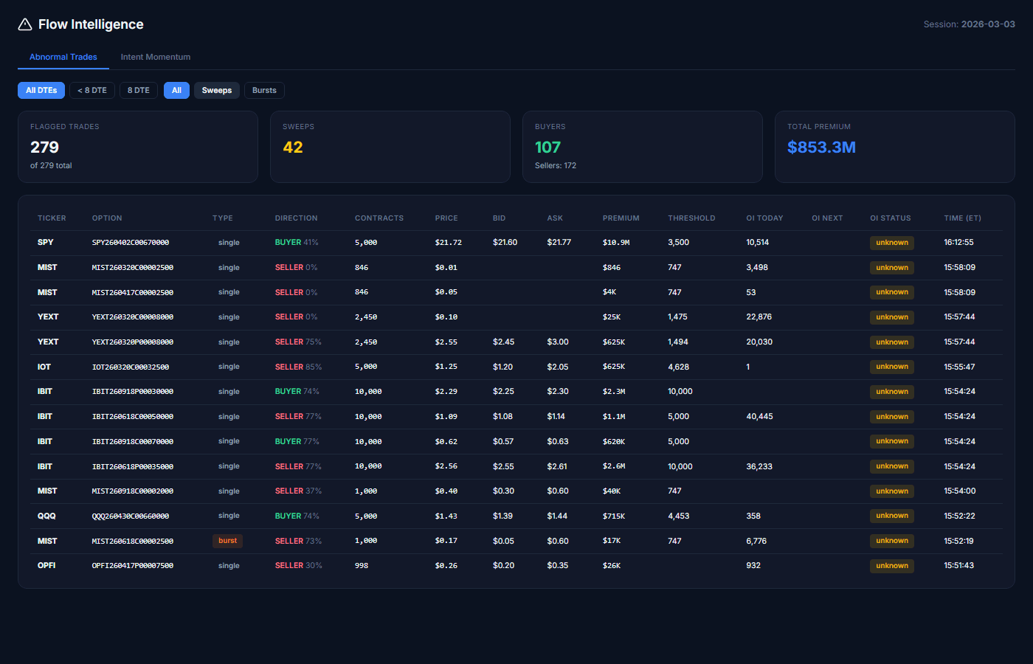The image size is (1033, 664).
Task: Select the Abnormal Trades tab
Action: coord(63,57)
